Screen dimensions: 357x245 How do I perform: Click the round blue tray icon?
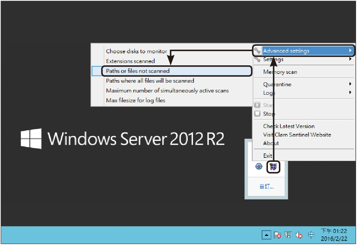(259, 166)
